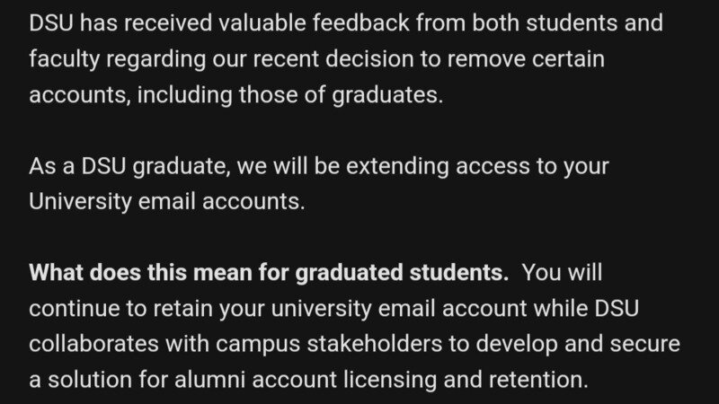
Task: Click the bold heading about graduated students
Action: [269, 272]
